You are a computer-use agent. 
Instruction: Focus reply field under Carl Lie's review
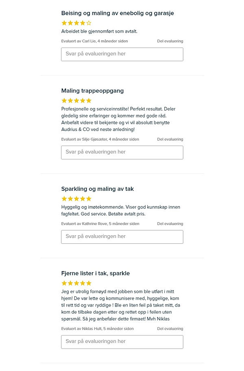[x=122, y=54]
